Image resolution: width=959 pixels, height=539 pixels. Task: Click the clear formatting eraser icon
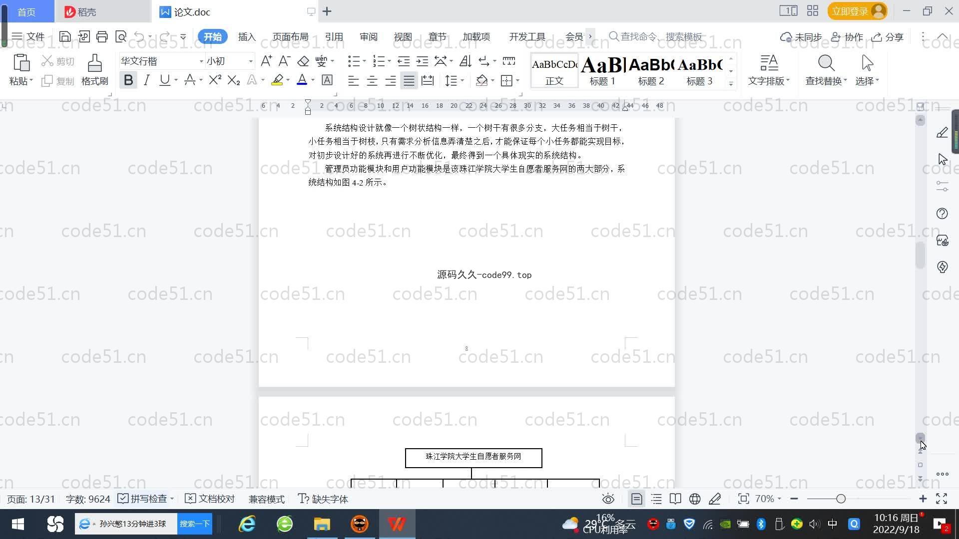(303, 61)
